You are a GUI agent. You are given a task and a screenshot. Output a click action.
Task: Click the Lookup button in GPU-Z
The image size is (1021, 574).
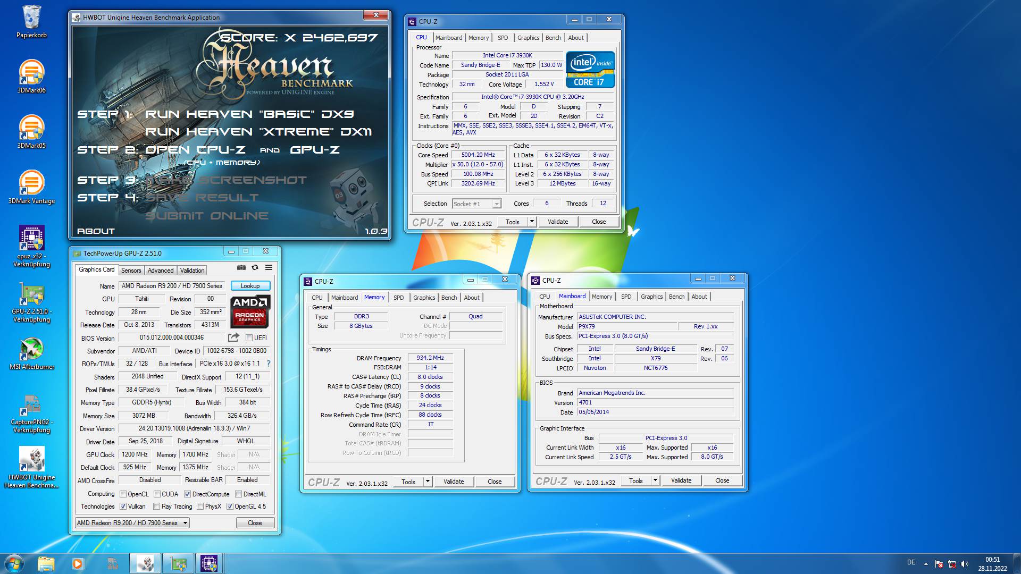pos(250,286)
